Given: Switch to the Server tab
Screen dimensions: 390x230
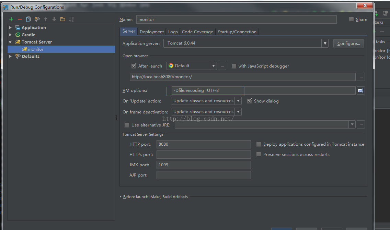Looking at the screenshot, I should pyautogui.click(x=129, y=31).
